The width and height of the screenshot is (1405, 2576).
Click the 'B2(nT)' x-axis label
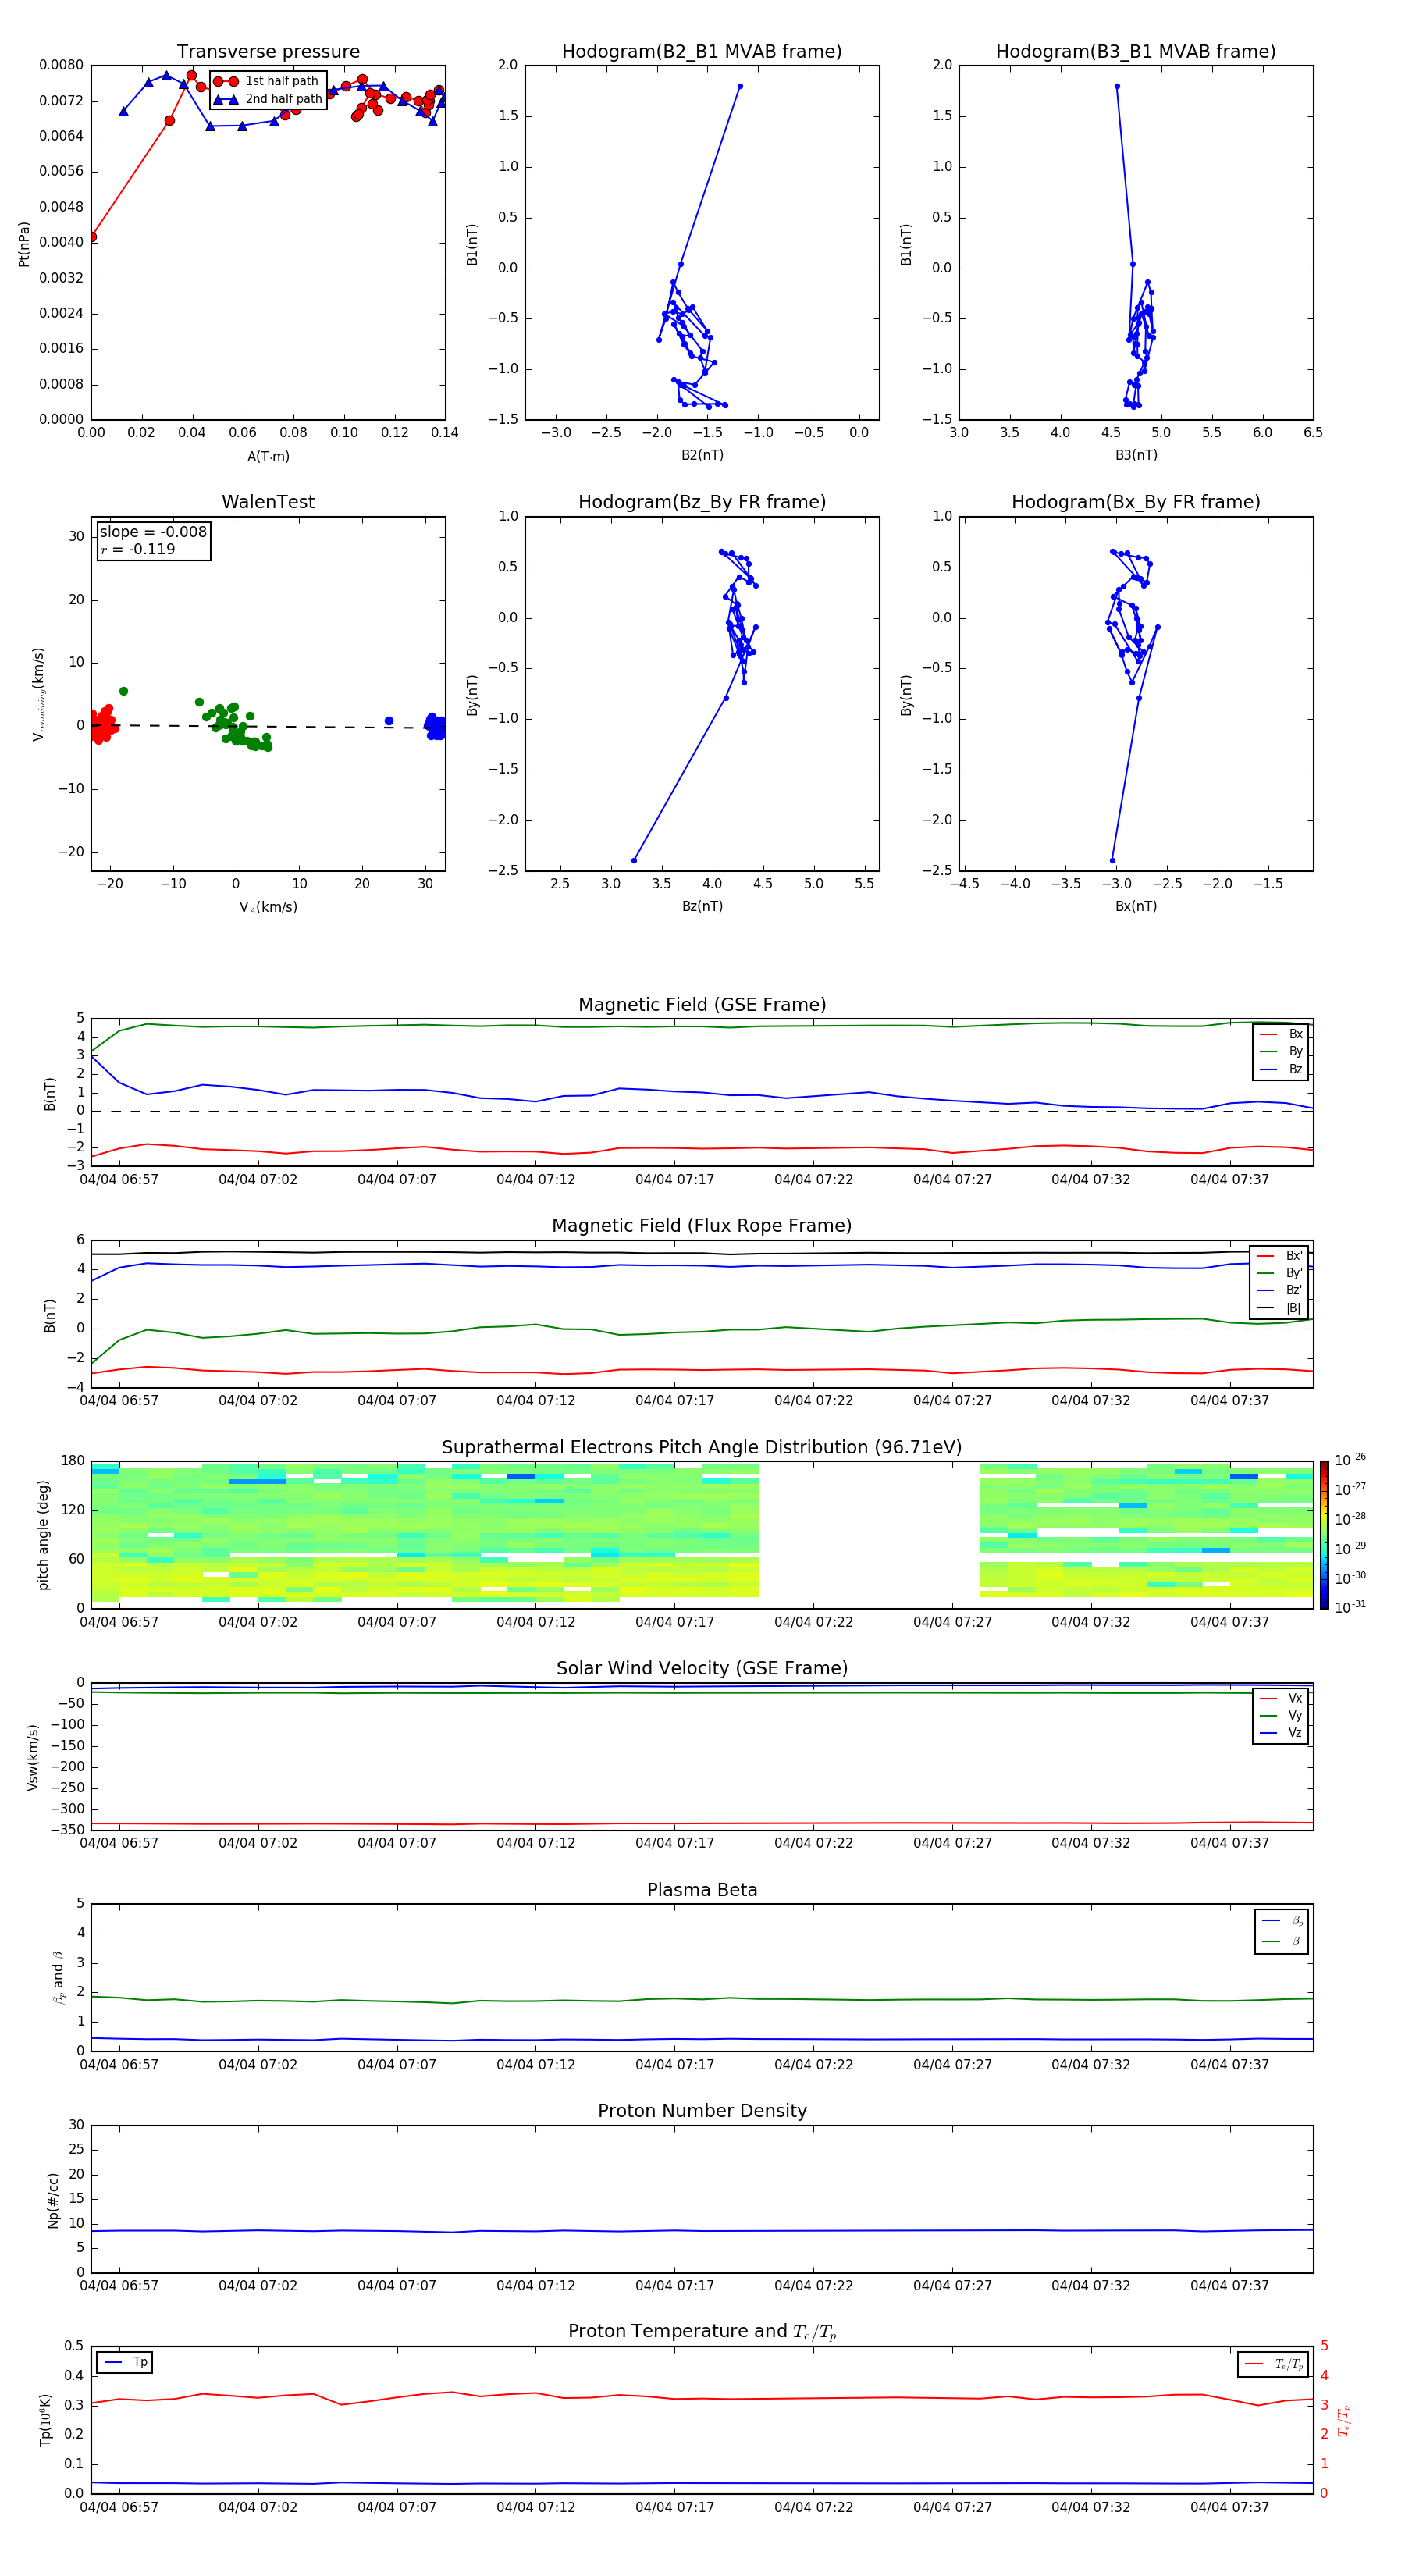click(702, 455)
